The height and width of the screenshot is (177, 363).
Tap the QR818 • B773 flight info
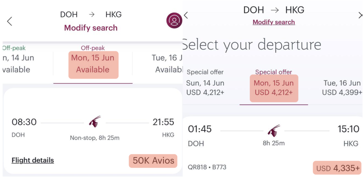(207, 167)
